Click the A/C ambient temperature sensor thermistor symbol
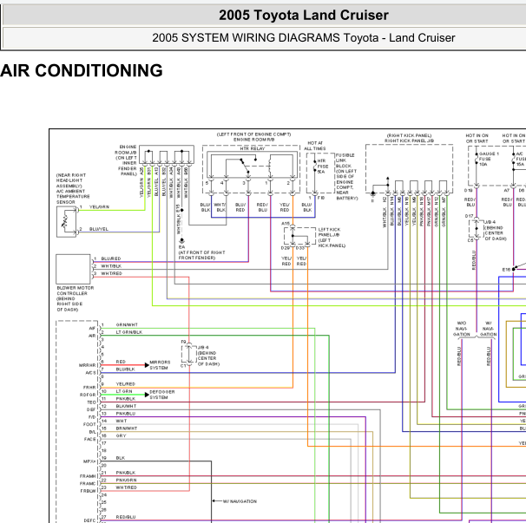Image resolution: width=526 pixels, height=523 pixels. (x=66, y=221)
